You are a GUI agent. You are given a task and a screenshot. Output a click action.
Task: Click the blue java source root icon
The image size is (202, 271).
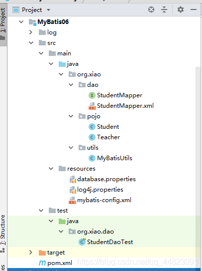click(x=62, y=64)
